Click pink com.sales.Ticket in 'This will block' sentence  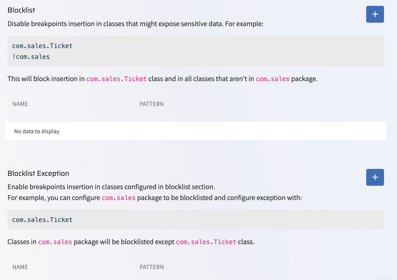(x=116, y=79)
